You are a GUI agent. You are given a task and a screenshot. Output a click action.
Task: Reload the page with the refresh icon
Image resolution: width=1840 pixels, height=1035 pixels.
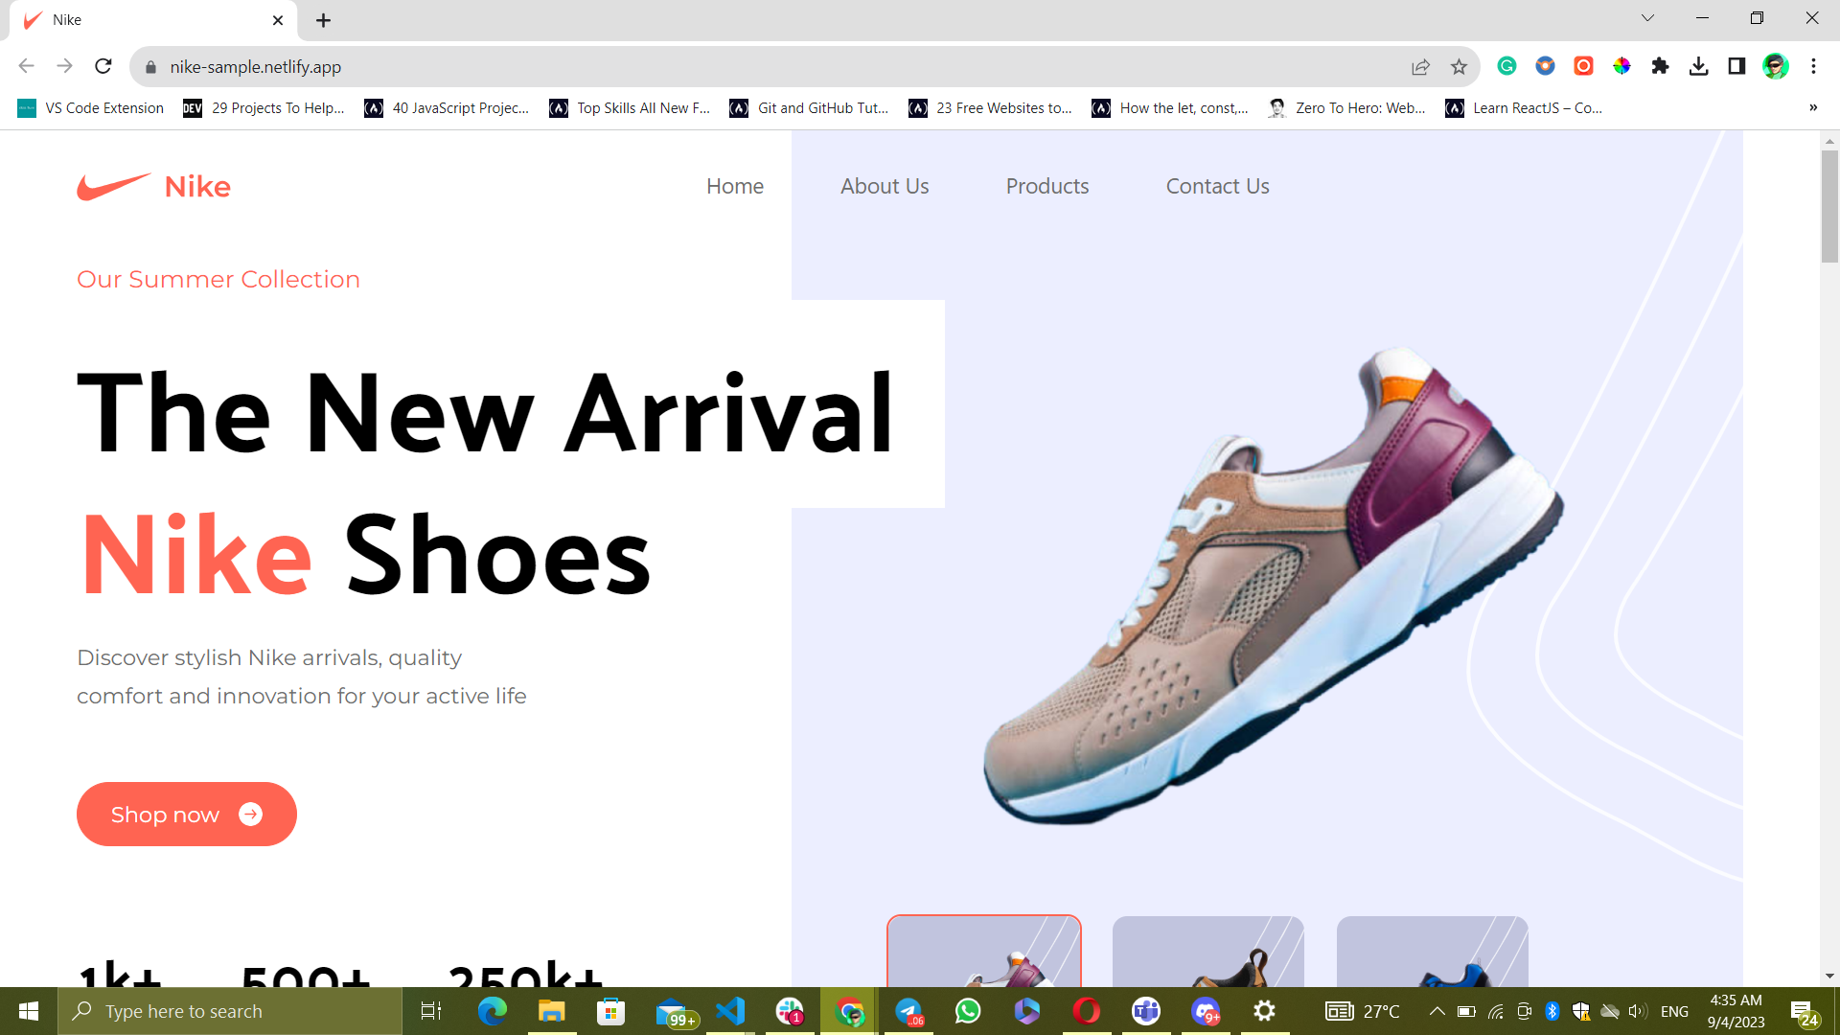pyautogui.click(x=103, y=66)
